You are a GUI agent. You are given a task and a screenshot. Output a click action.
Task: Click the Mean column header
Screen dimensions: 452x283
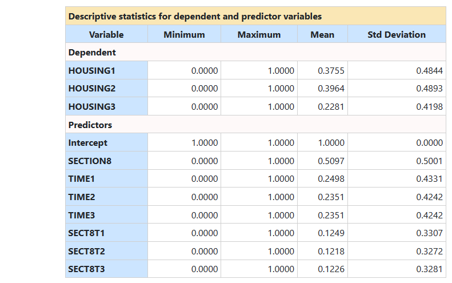pyautogui.click(x=322, y=34)
